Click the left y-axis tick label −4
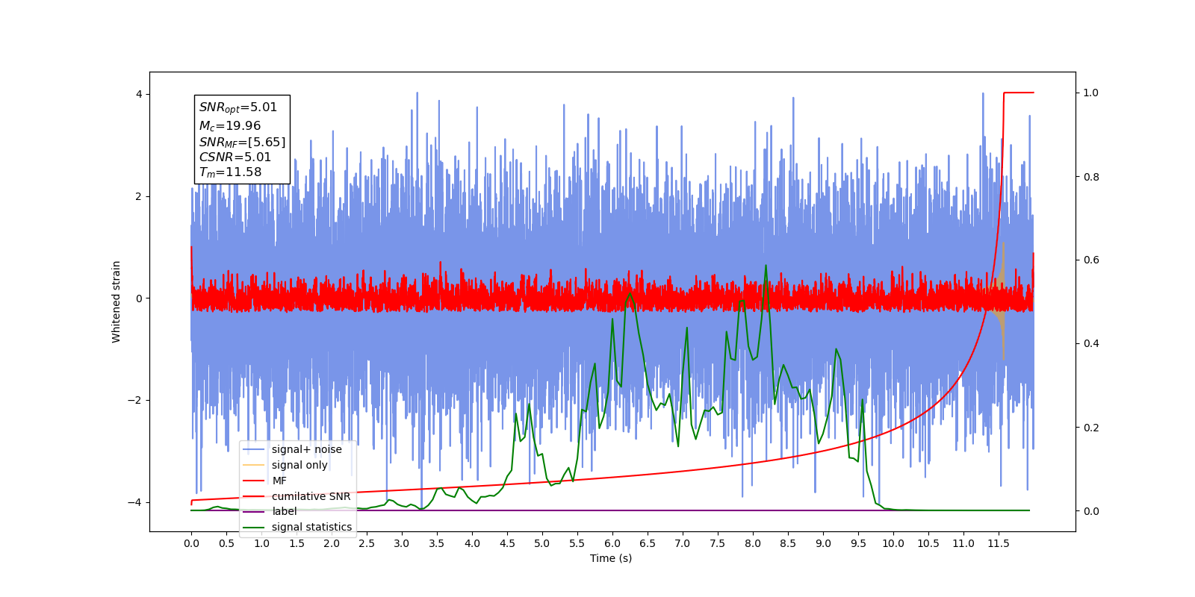The width and height of the screenshot is (1195, 597). point(134,502)
